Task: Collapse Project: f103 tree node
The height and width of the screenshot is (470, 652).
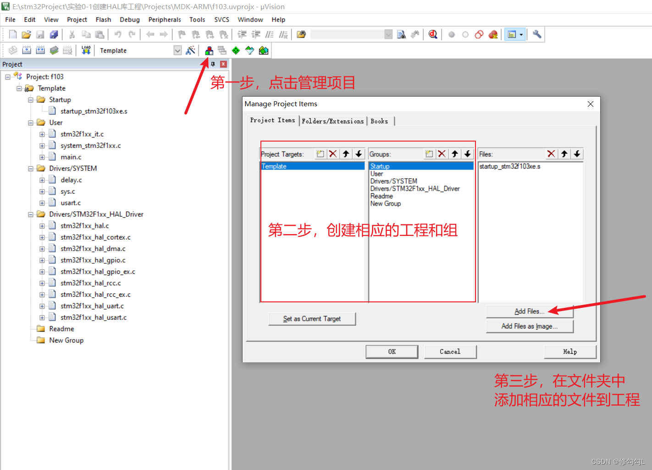Action: (x=8, y=77)
